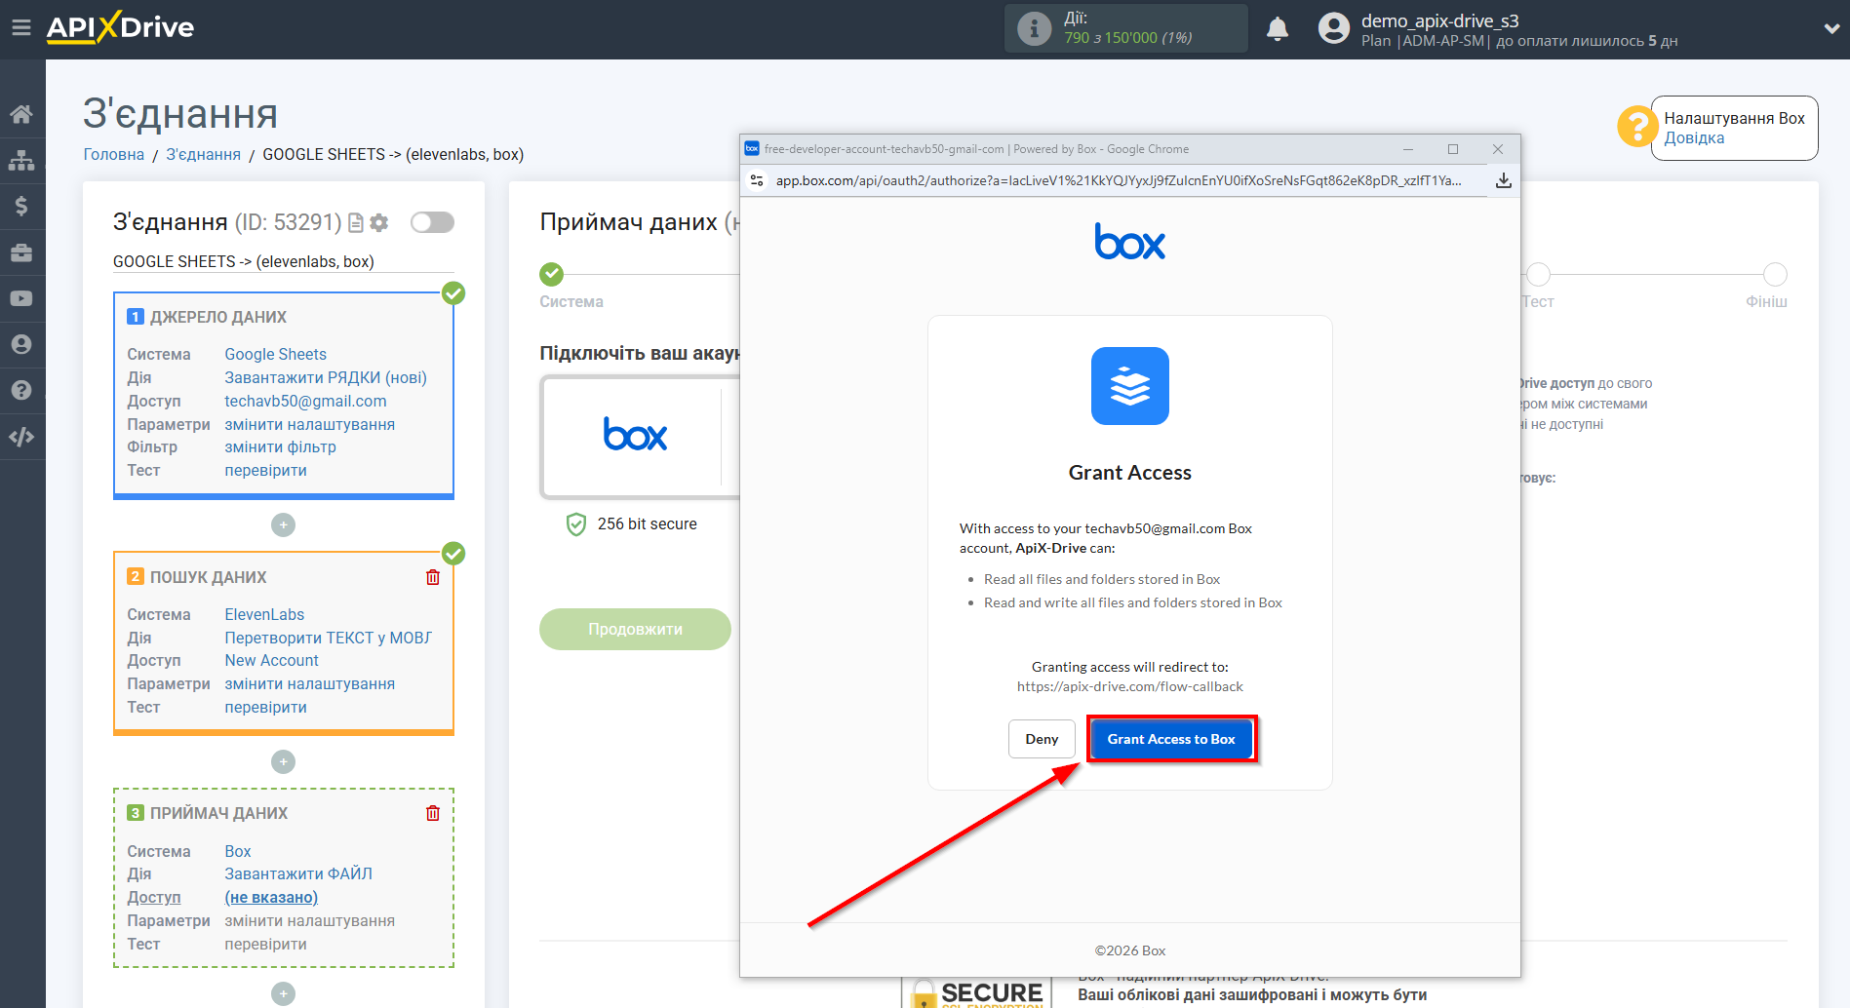Delete the Пошук даних block via trash icon
The height and width of the screenshot is (1008, 1850).
432,577
